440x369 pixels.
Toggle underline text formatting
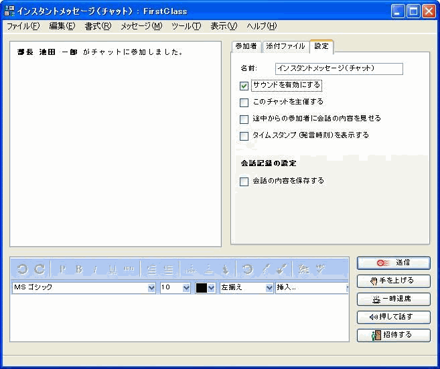pyautogui.click(x=112, y=269)
